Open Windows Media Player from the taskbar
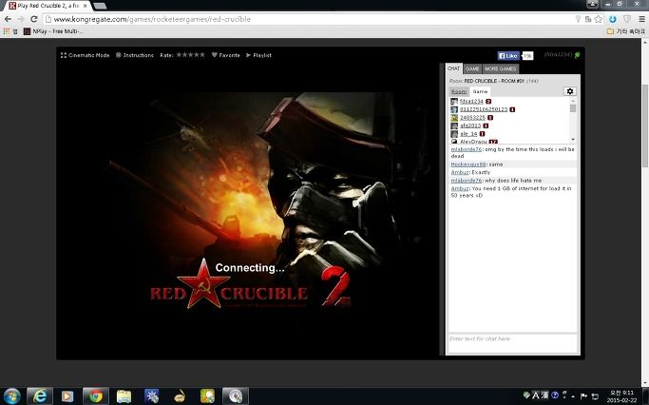 [67, 396]
